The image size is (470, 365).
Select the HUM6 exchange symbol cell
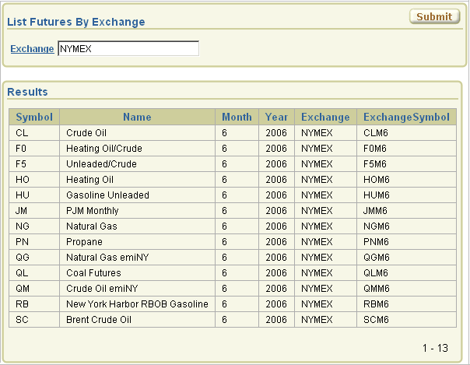(406, 195)
